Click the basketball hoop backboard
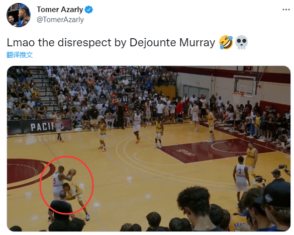294x235 pixels. [x=245, y=87]
